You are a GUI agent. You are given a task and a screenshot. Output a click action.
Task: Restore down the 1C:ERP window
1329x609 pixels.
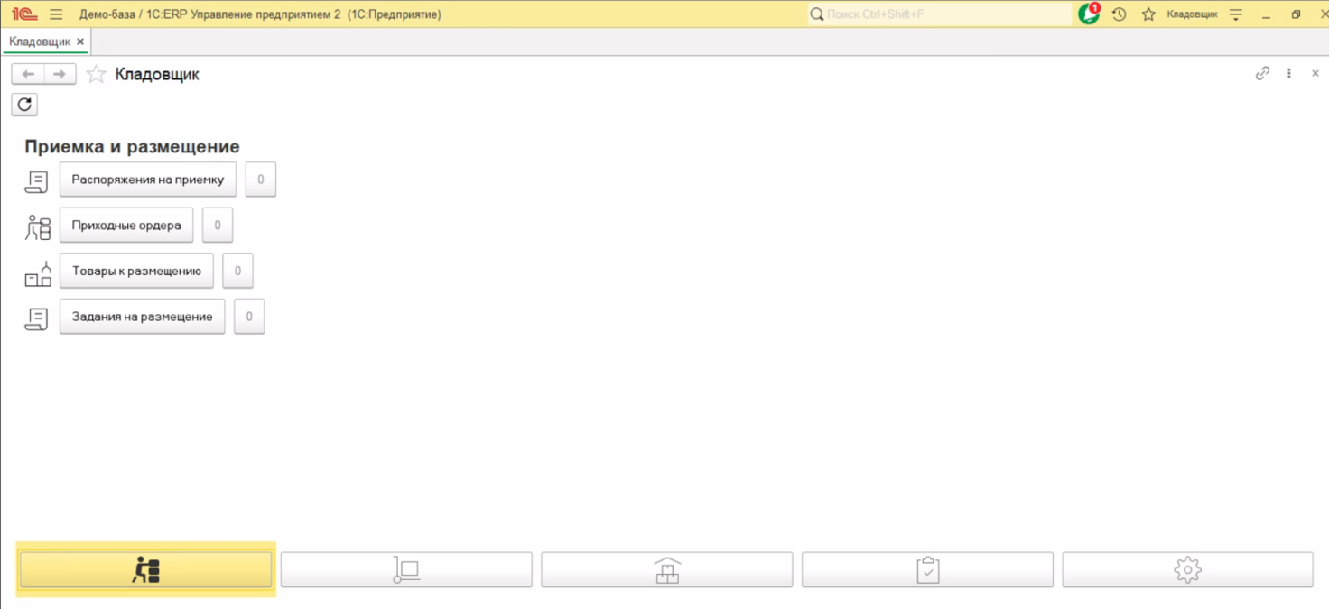tap(1296, 14)
